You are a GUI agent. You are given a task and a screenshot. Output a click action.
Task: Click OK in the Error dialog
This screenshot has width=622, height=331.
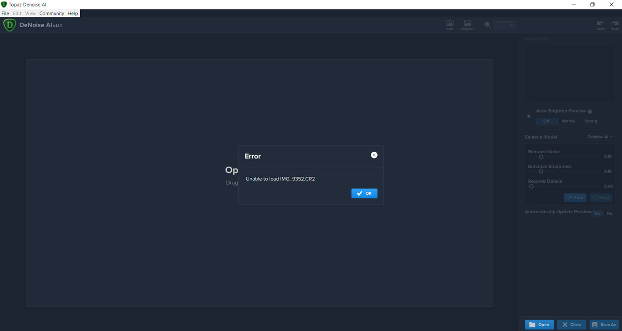pyautogui.click(x=364, y=193)
